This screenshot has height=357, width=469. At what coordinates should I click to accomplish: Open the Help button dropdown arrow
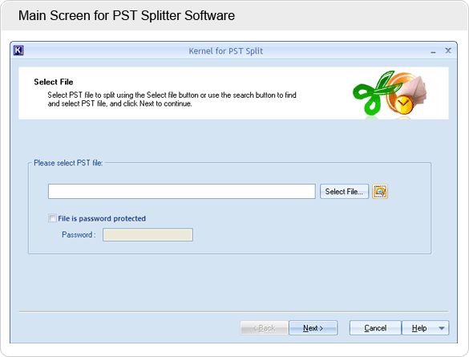coord(441,328)
